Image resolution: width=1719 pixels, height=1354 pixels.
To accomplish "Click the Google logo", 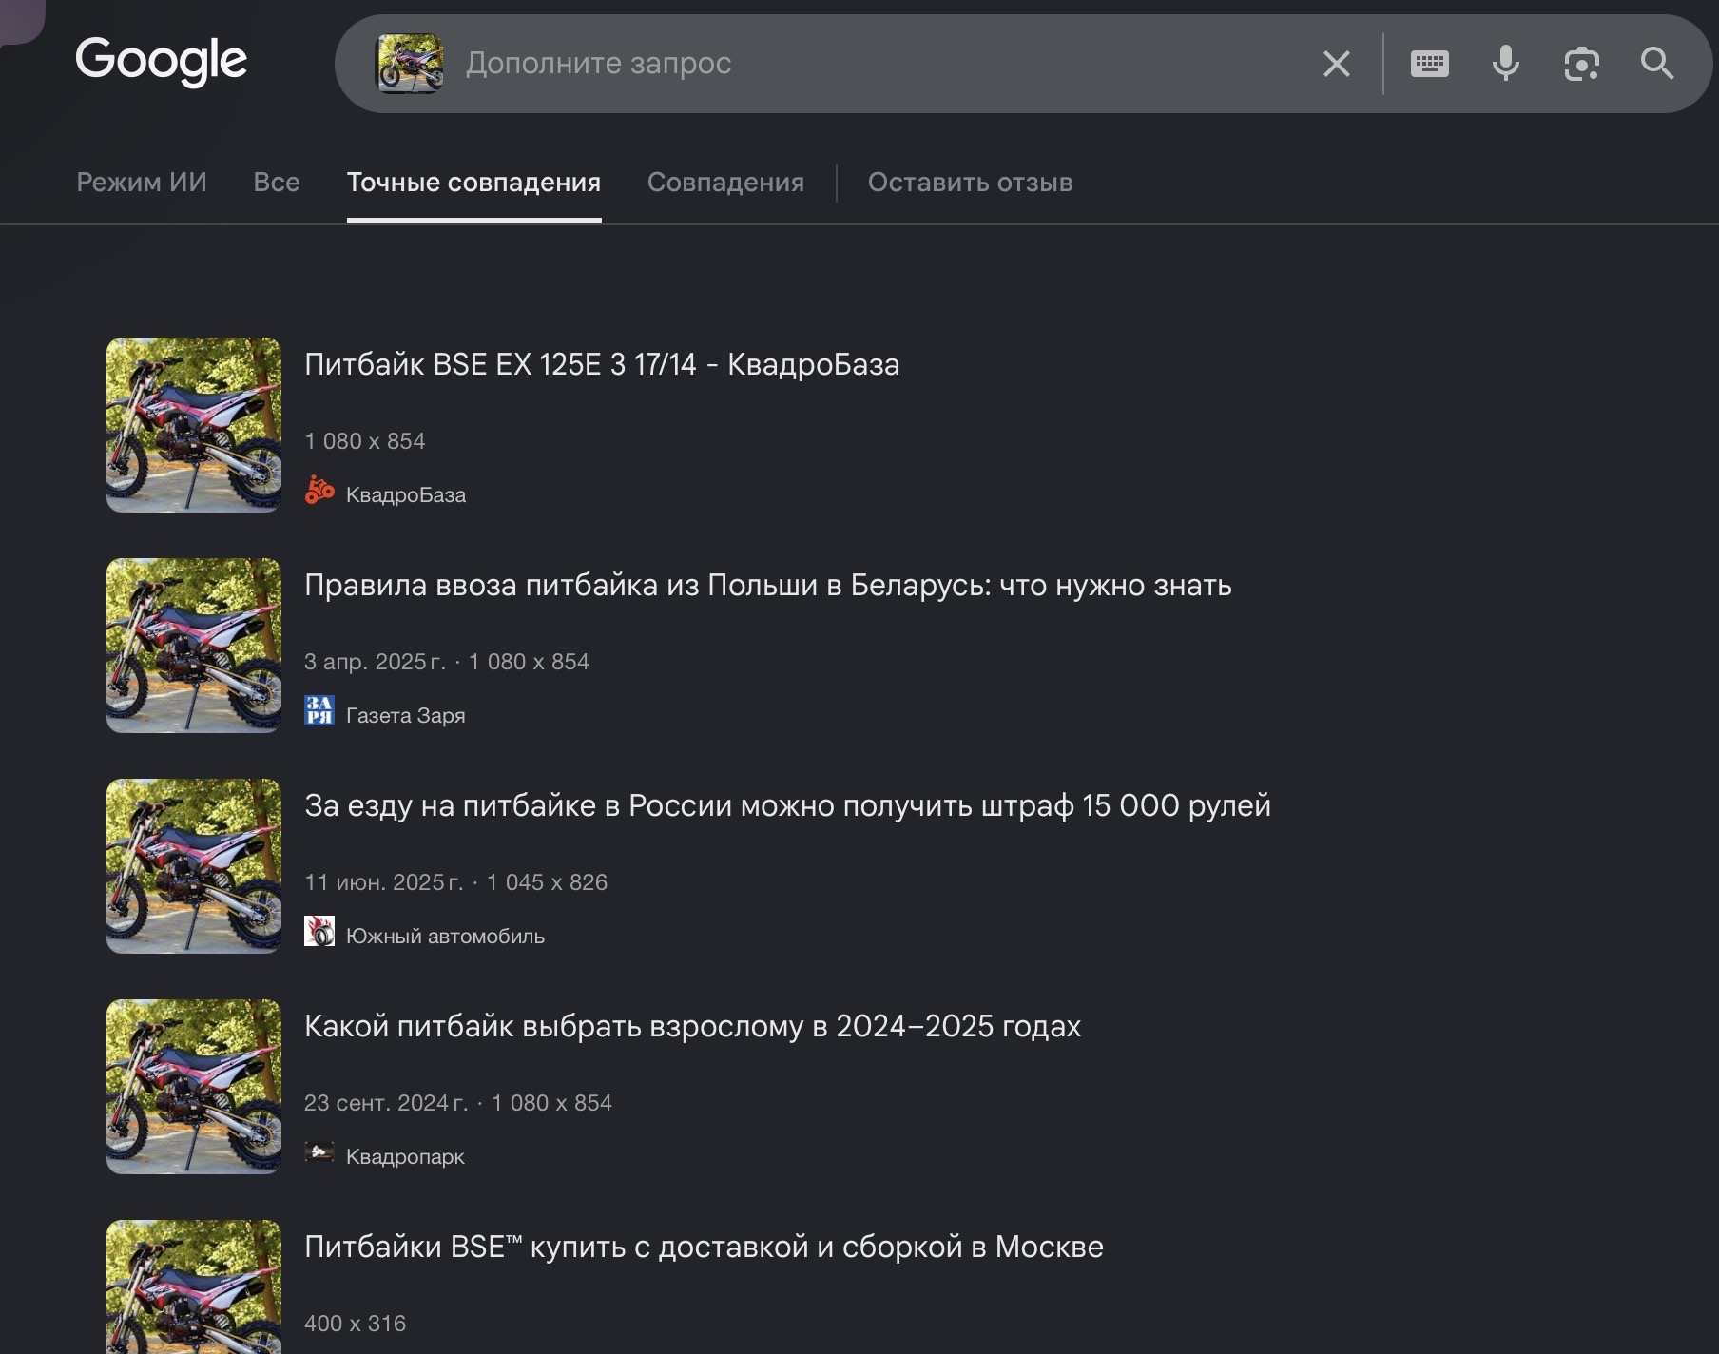I will pos(161,62).
